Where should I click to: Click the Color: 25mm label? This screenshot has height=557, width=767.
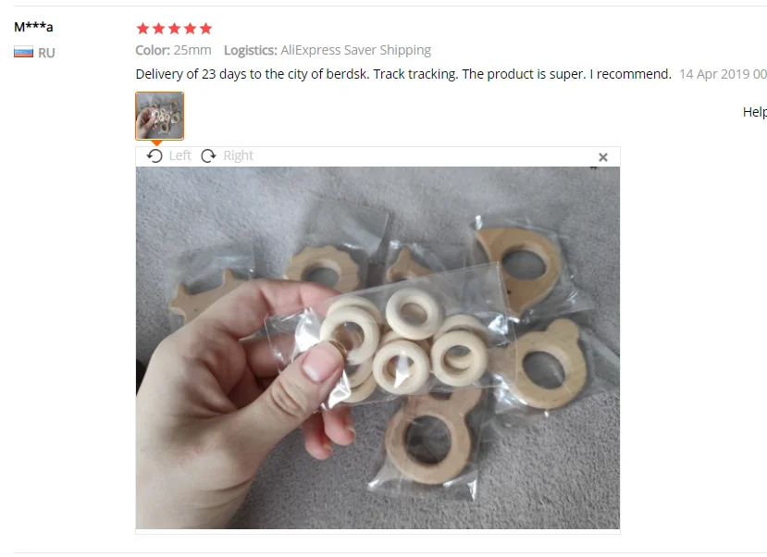point(173,50)
